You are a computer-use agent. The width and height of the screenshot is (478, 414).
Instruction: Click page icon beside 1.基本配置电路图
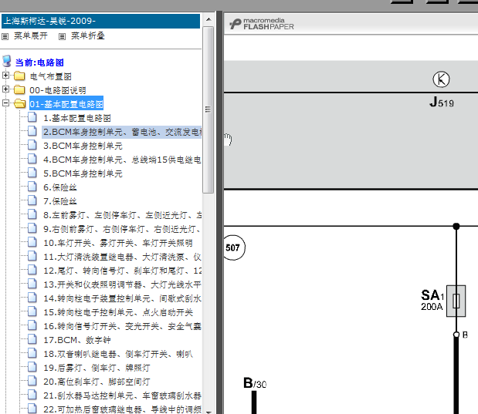32,117
